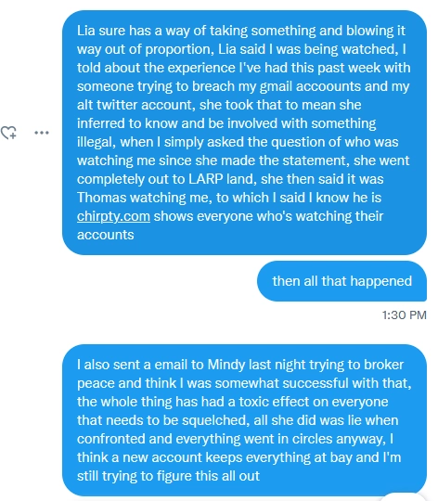The height and width of the screenshot is (501, 438).
Task: Click the word 'gmail' in the first message
Action: point(276,86)
